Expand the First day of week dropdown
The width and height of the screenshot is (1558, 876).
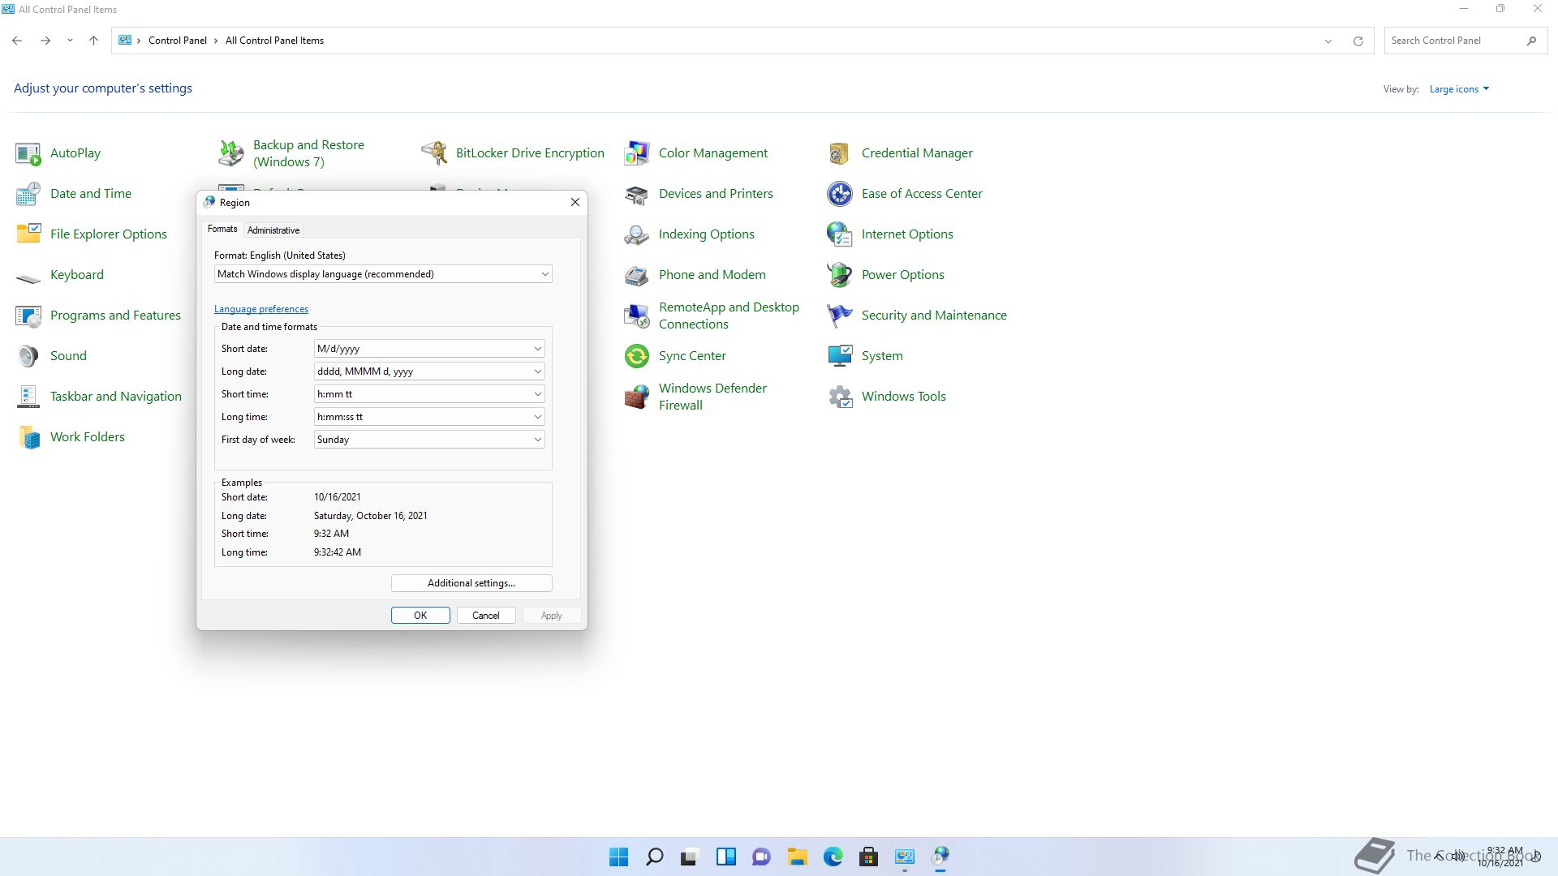tap(536, 440)
